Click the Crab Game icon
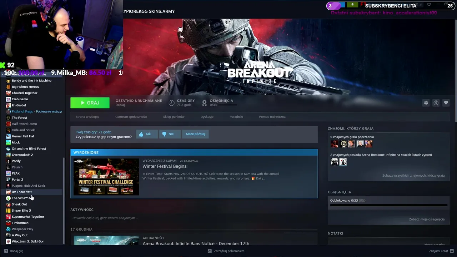The height and width of the screenshot is (257, 457). [x=8, y=99]
